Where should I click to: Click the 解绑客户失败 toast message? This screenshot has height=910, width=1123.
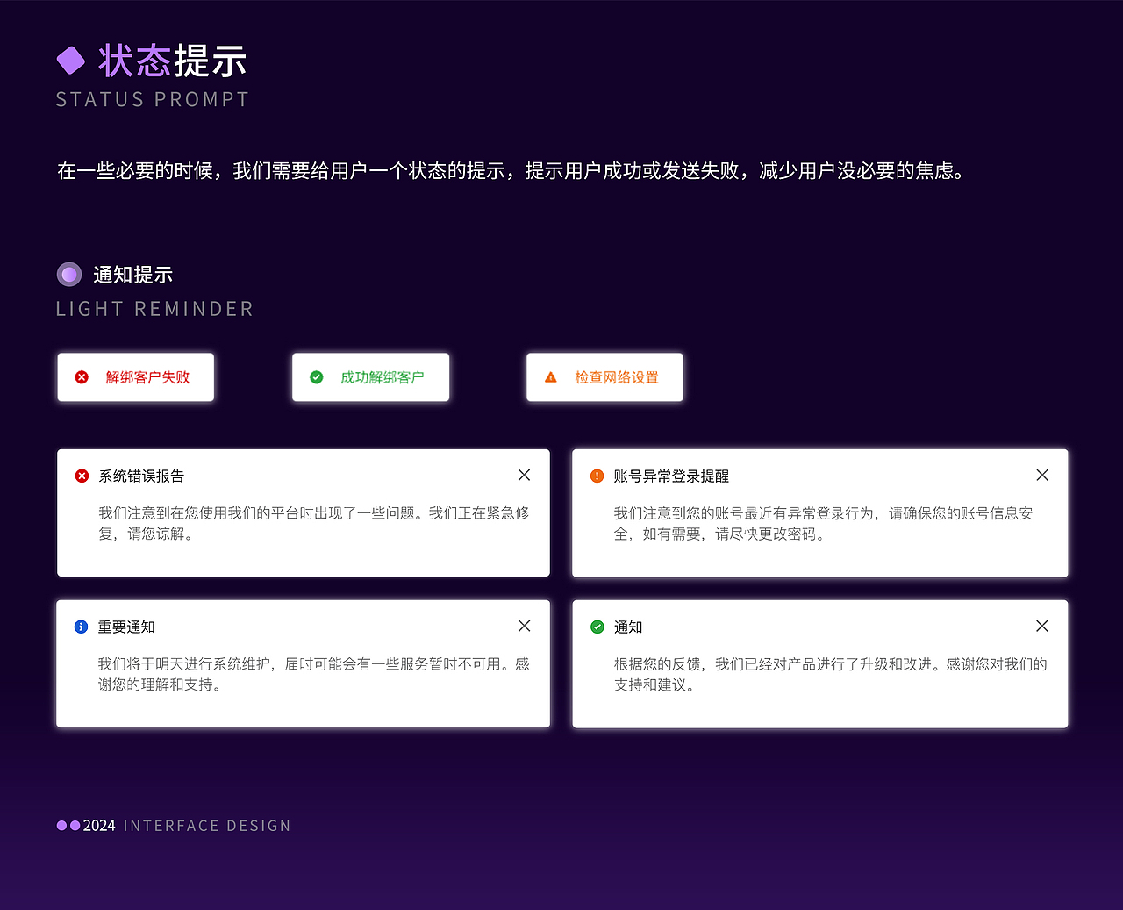tap(146, 376)
